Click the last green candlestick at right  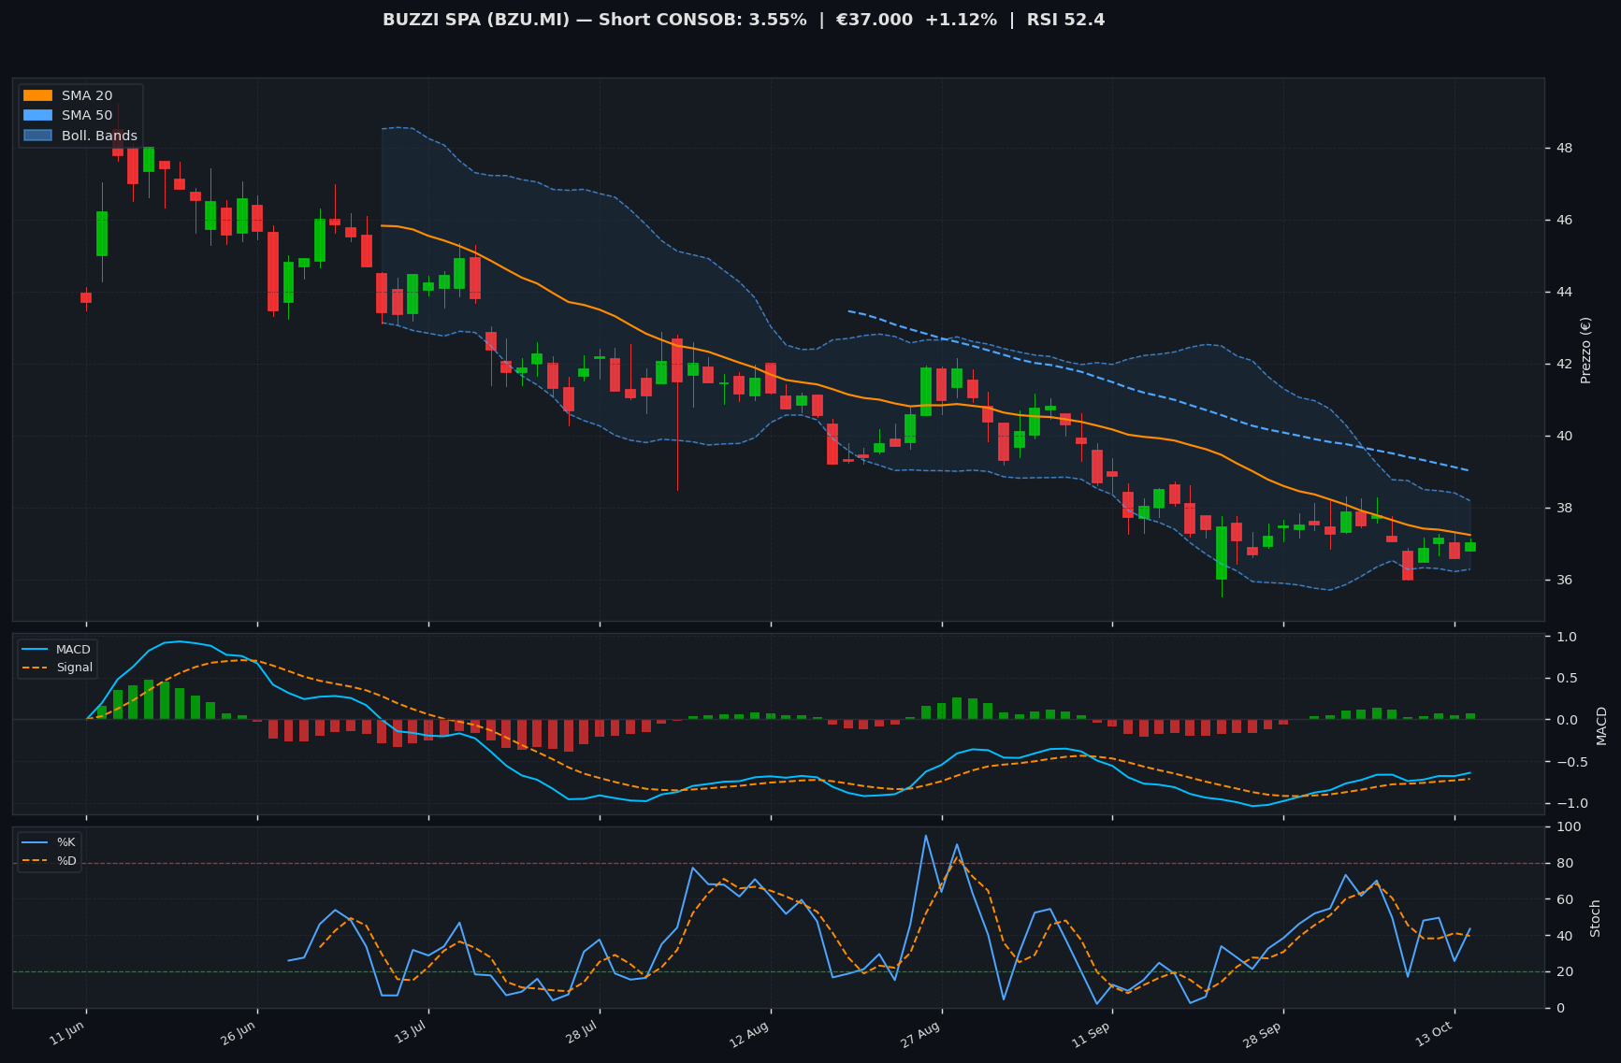click(x=1470, y=547)
